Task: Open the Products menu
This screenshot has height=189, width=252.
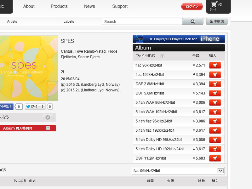Action: [x=59, y=6]
